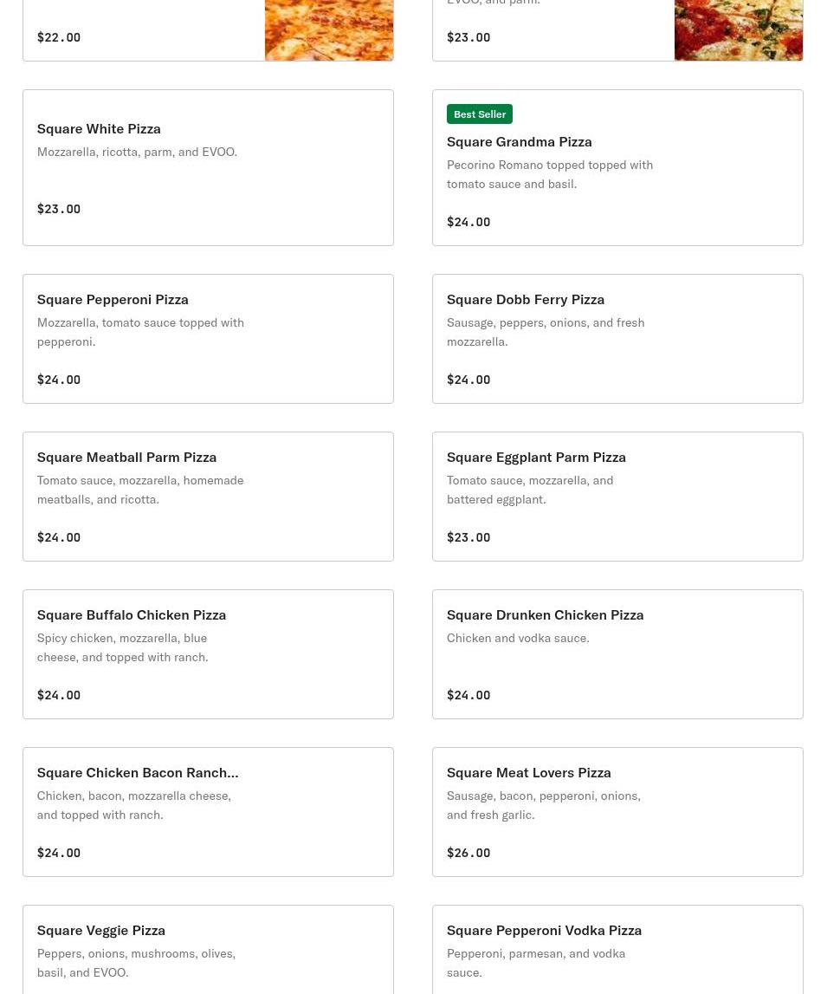Click the "Chicken and vodka sauce" description
Viewport: 840px width, 994px height.
tap(518, 638)
